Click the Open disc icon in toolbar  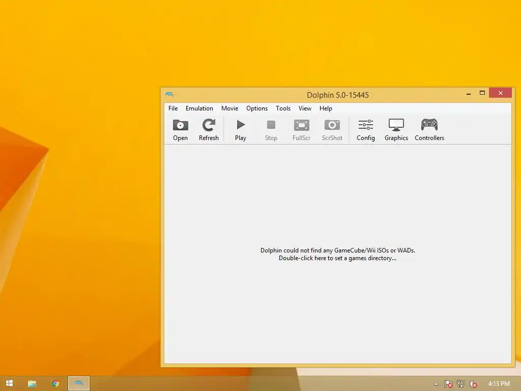pyautogui.click(x=181, y=125)
